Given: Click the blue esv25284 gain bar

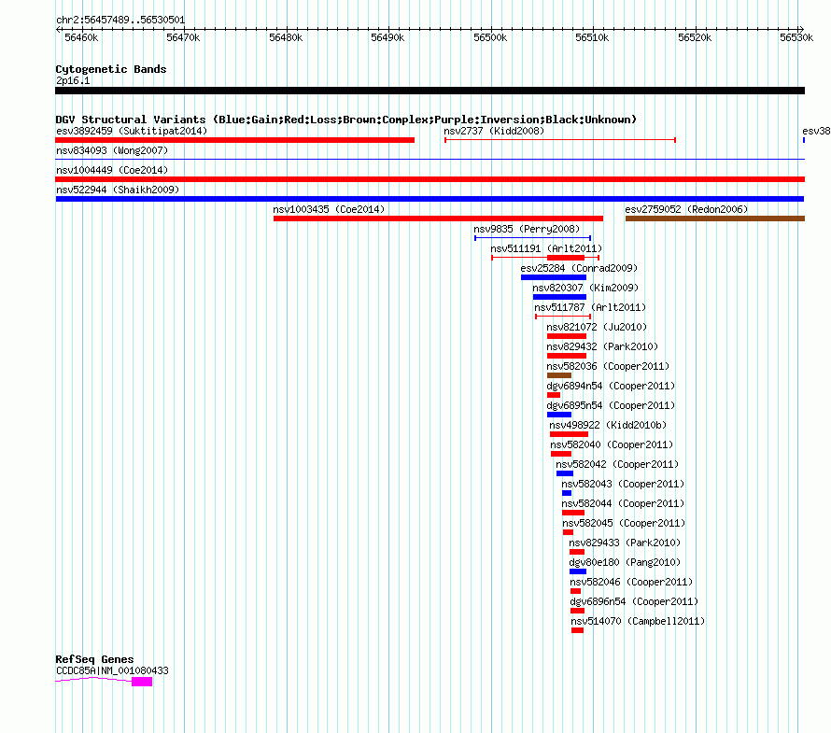Looking at the screenshot, I should pos(554,277).
